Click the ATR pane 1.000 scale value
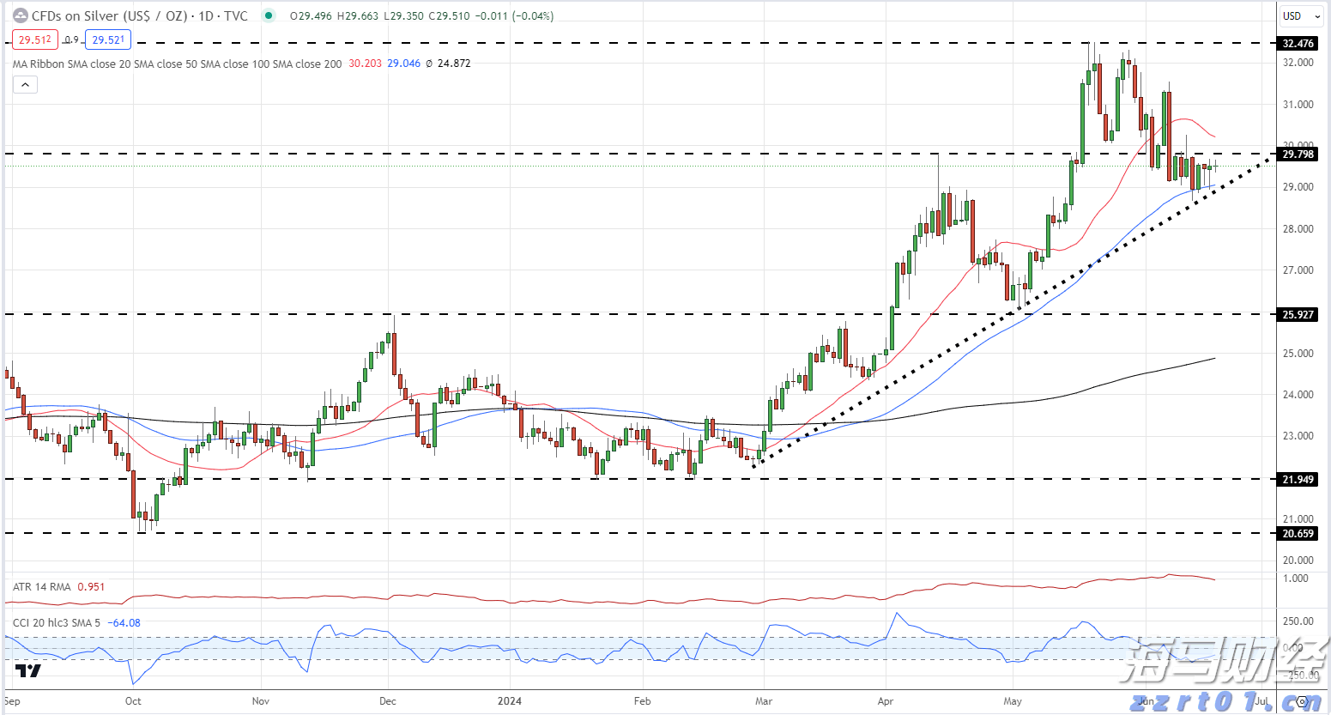Screen dimensions: 1331x715 [x=1296, y=579]
